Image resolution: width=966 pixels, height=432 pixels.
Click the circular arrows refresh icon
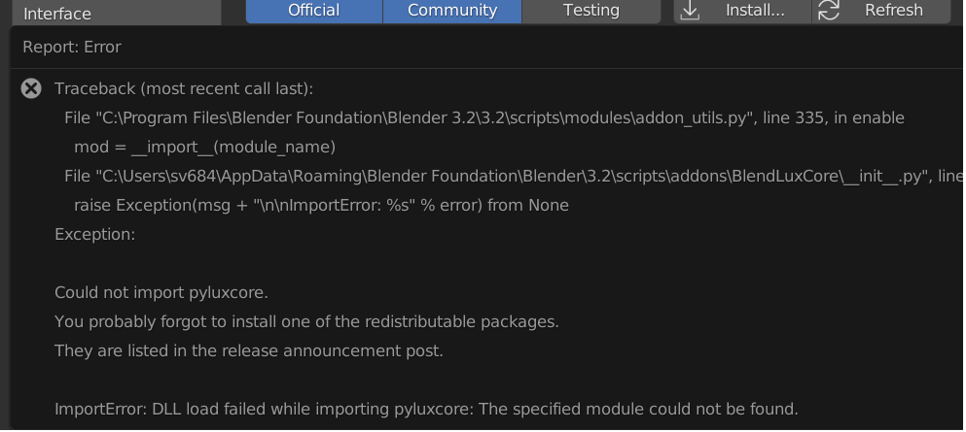coord(829,10)
